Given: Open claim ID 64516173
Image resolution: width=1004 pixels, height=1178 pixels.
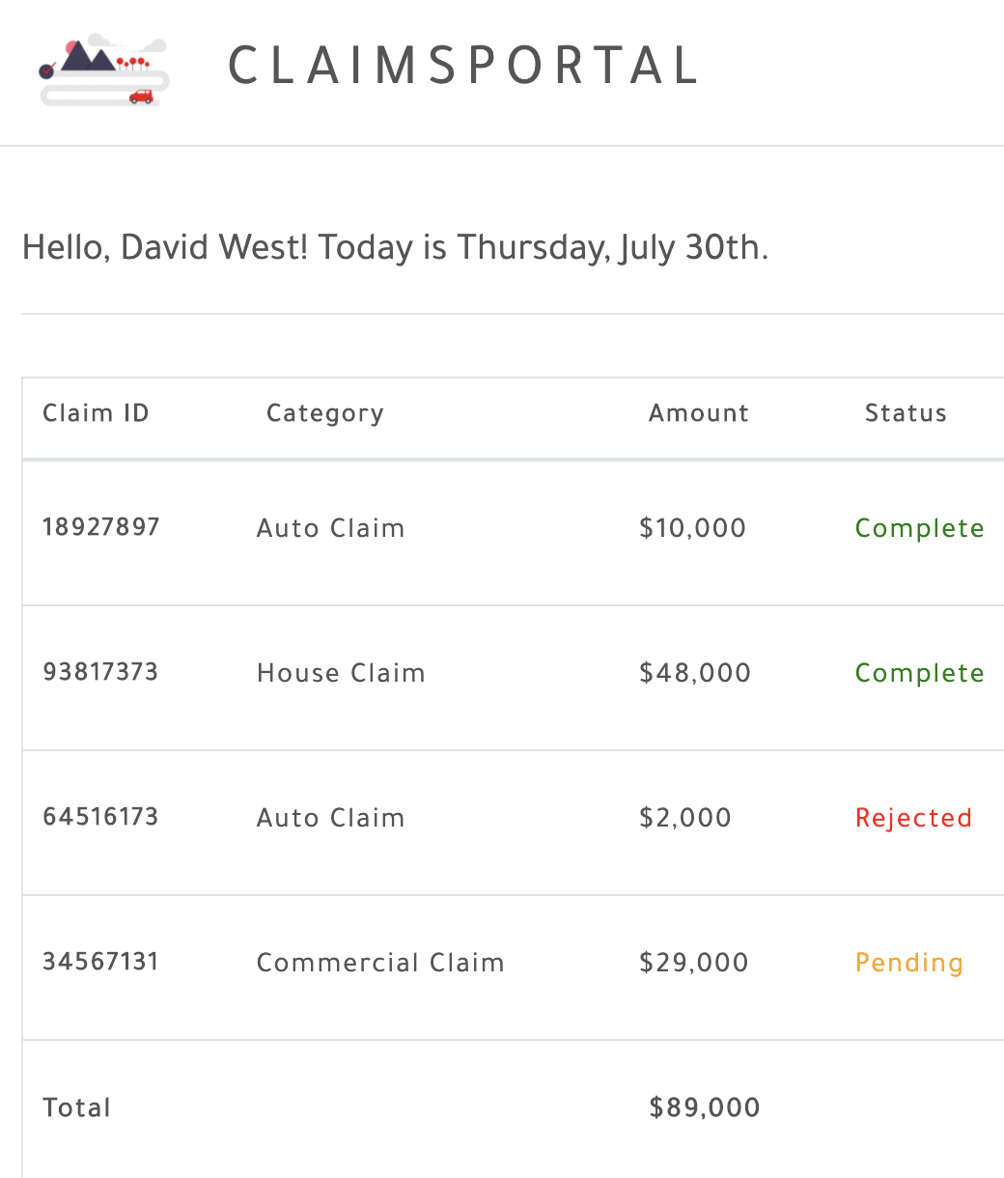Looking at the screenshot, I should pyautogui.click(x=100, y=817).
